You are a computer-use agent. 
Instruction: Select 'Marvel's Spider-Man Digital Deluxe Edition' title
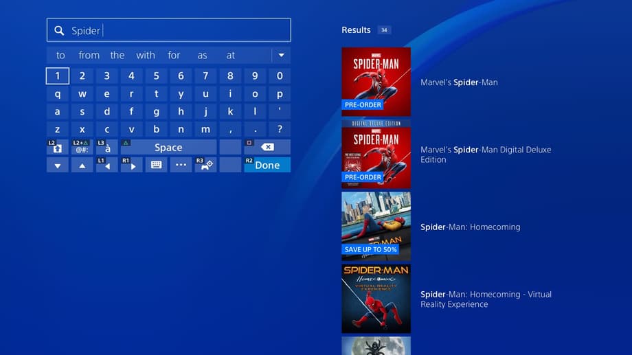click(x=486, y=154)
